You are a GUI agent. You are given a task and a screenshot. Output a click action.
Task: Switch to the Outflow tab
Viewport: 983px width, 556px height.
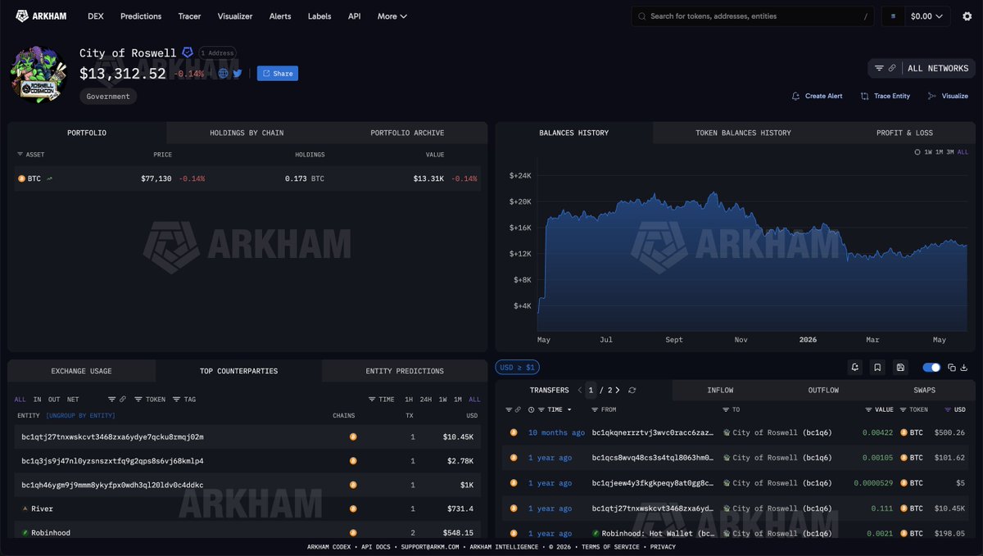click(x=823, y=391)
